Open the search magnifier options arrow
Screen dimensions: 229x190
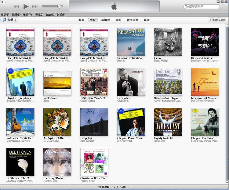tap(187, 7)
